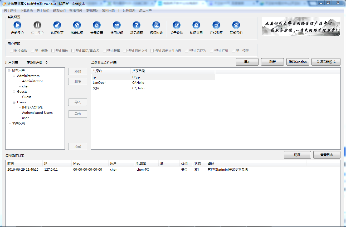Open 联系我们 telephone icon

(x=236, y=25)
